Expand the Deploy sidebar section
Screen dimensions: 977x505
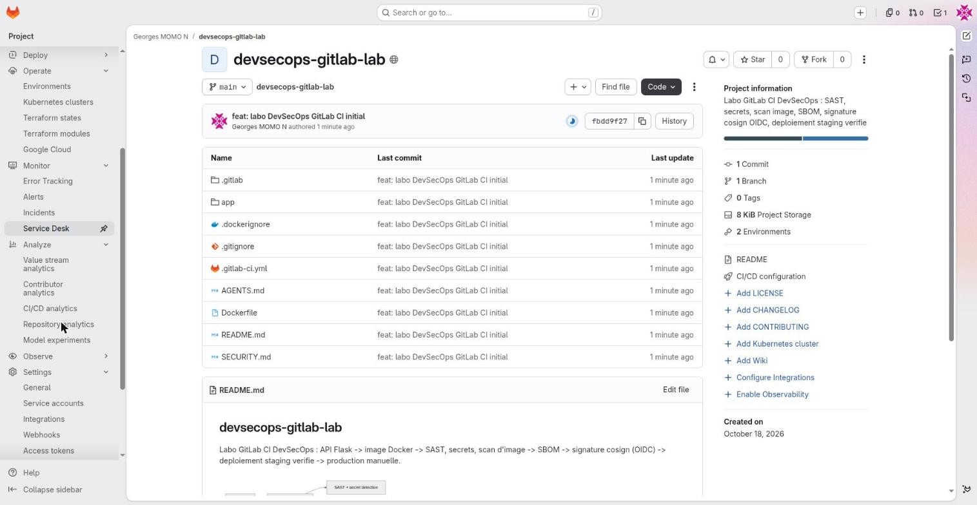coord(59,55)
